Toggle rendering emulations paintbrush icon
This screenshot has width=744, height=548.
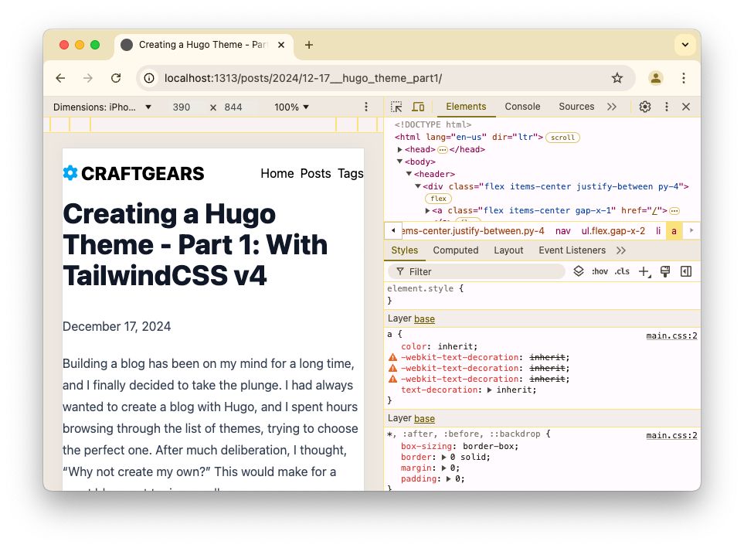tap(665, 271)
